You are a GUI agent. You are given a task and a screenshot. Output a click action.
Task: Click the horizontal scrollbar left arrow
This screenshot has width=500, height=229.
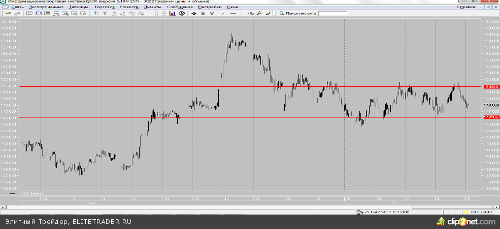coord(3,206)
